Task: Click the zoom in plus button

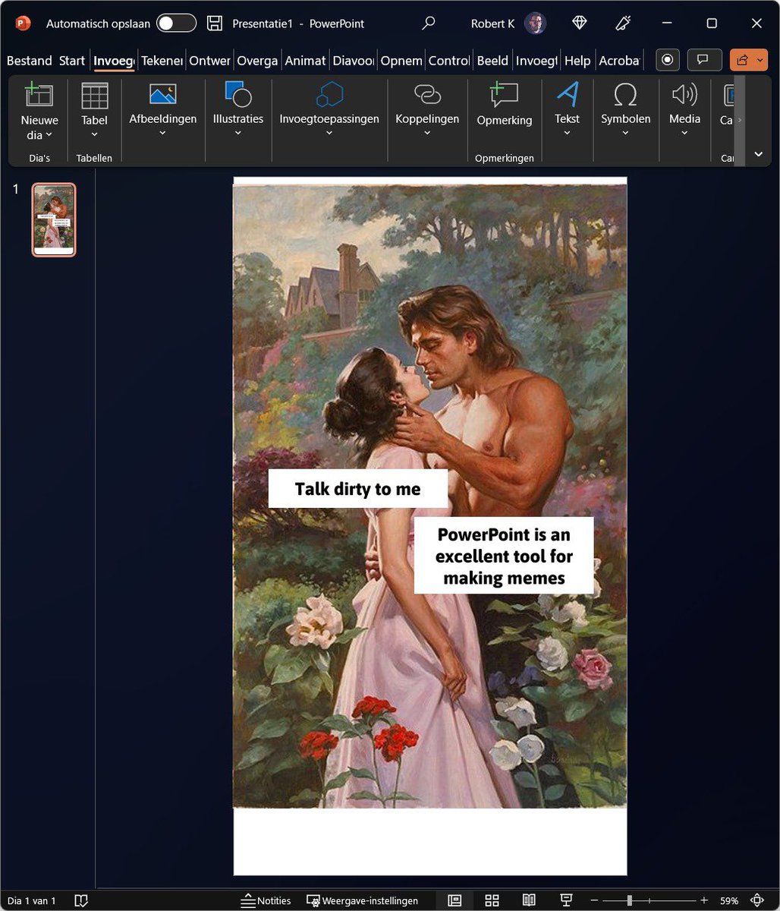Action: point(704,900)
